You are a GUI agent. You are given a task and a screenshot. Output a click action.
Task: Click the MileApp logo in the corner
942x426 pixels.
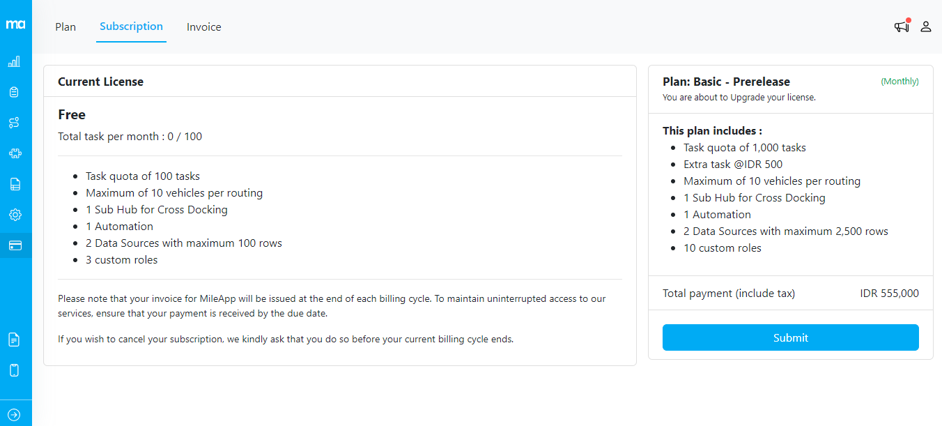pyautogui.click(x=15, y=23)
